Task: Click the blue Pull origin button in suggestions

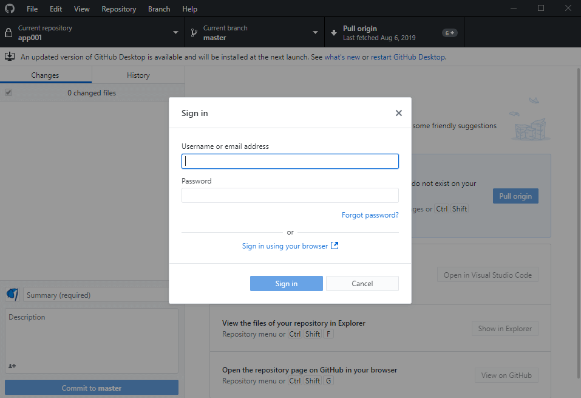Action: point(515,196)
